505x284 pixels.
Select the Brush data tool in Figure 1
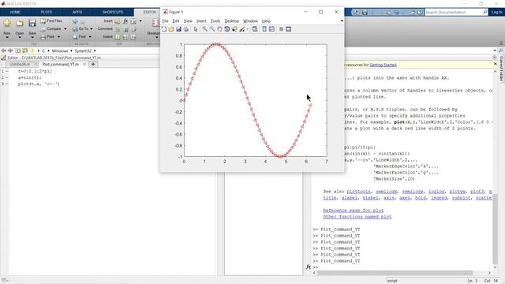(x=242, y=29)
